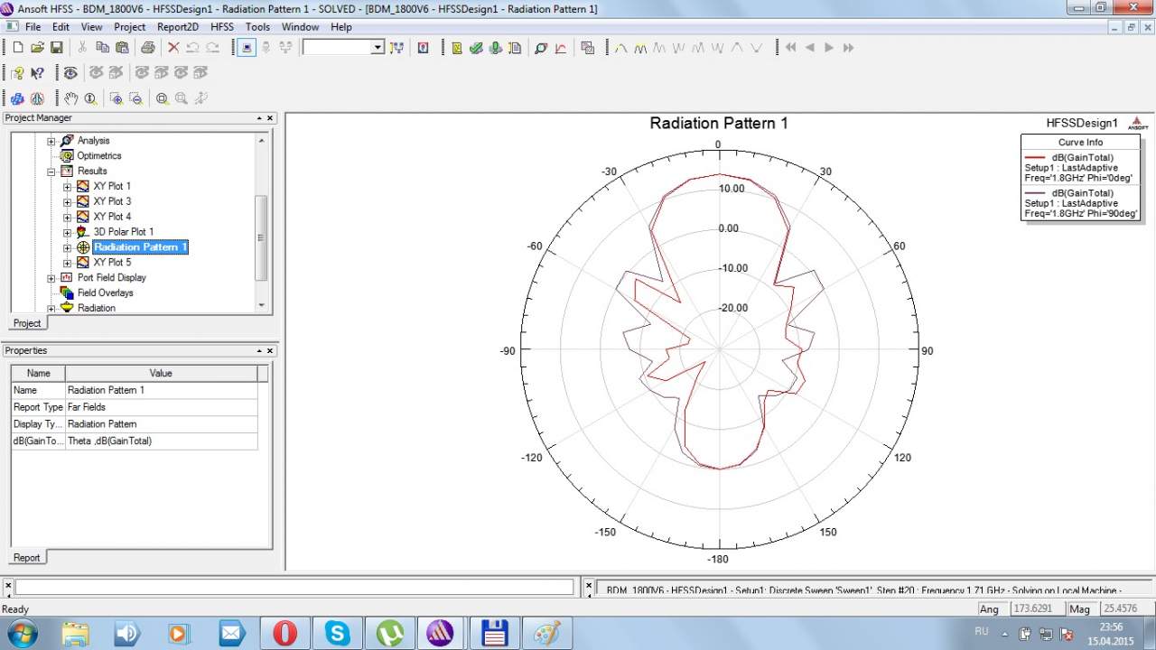1156x650 pixels.
Task: Open the Report2D menu
Action: pos(178,27)
